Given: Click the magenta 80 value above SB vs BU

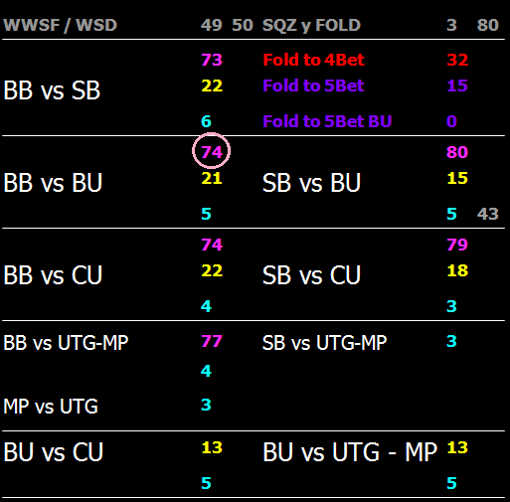Looking at the screenshot, I should click(x=457, y=152).
